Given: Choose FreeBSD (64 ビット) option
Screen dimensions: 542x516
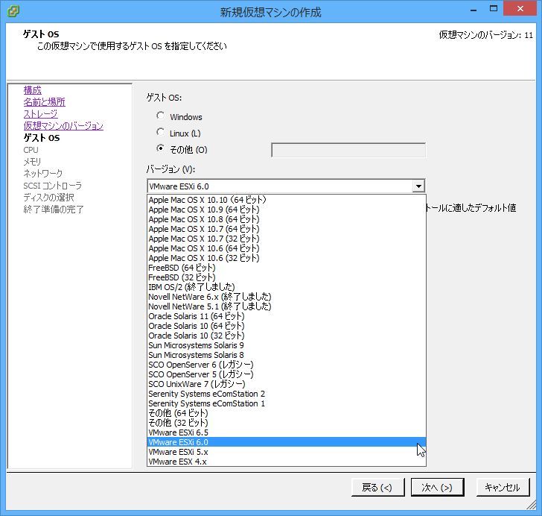Looking at the screenshot, I should click(x=286, y=268).
